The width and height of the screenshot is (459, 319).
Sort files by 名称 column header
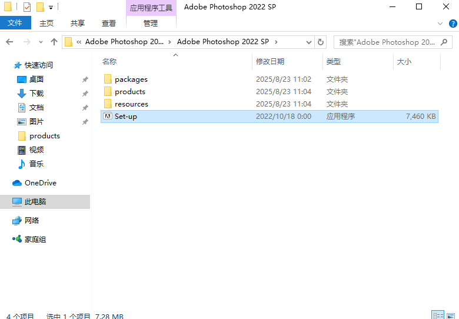pos(109,61)
